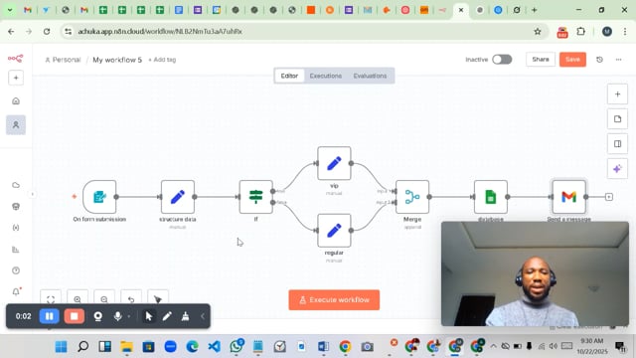Switch to the Evaluations tab
The width and height of the screenshot is (636, 358).
[x=370, y=76]
